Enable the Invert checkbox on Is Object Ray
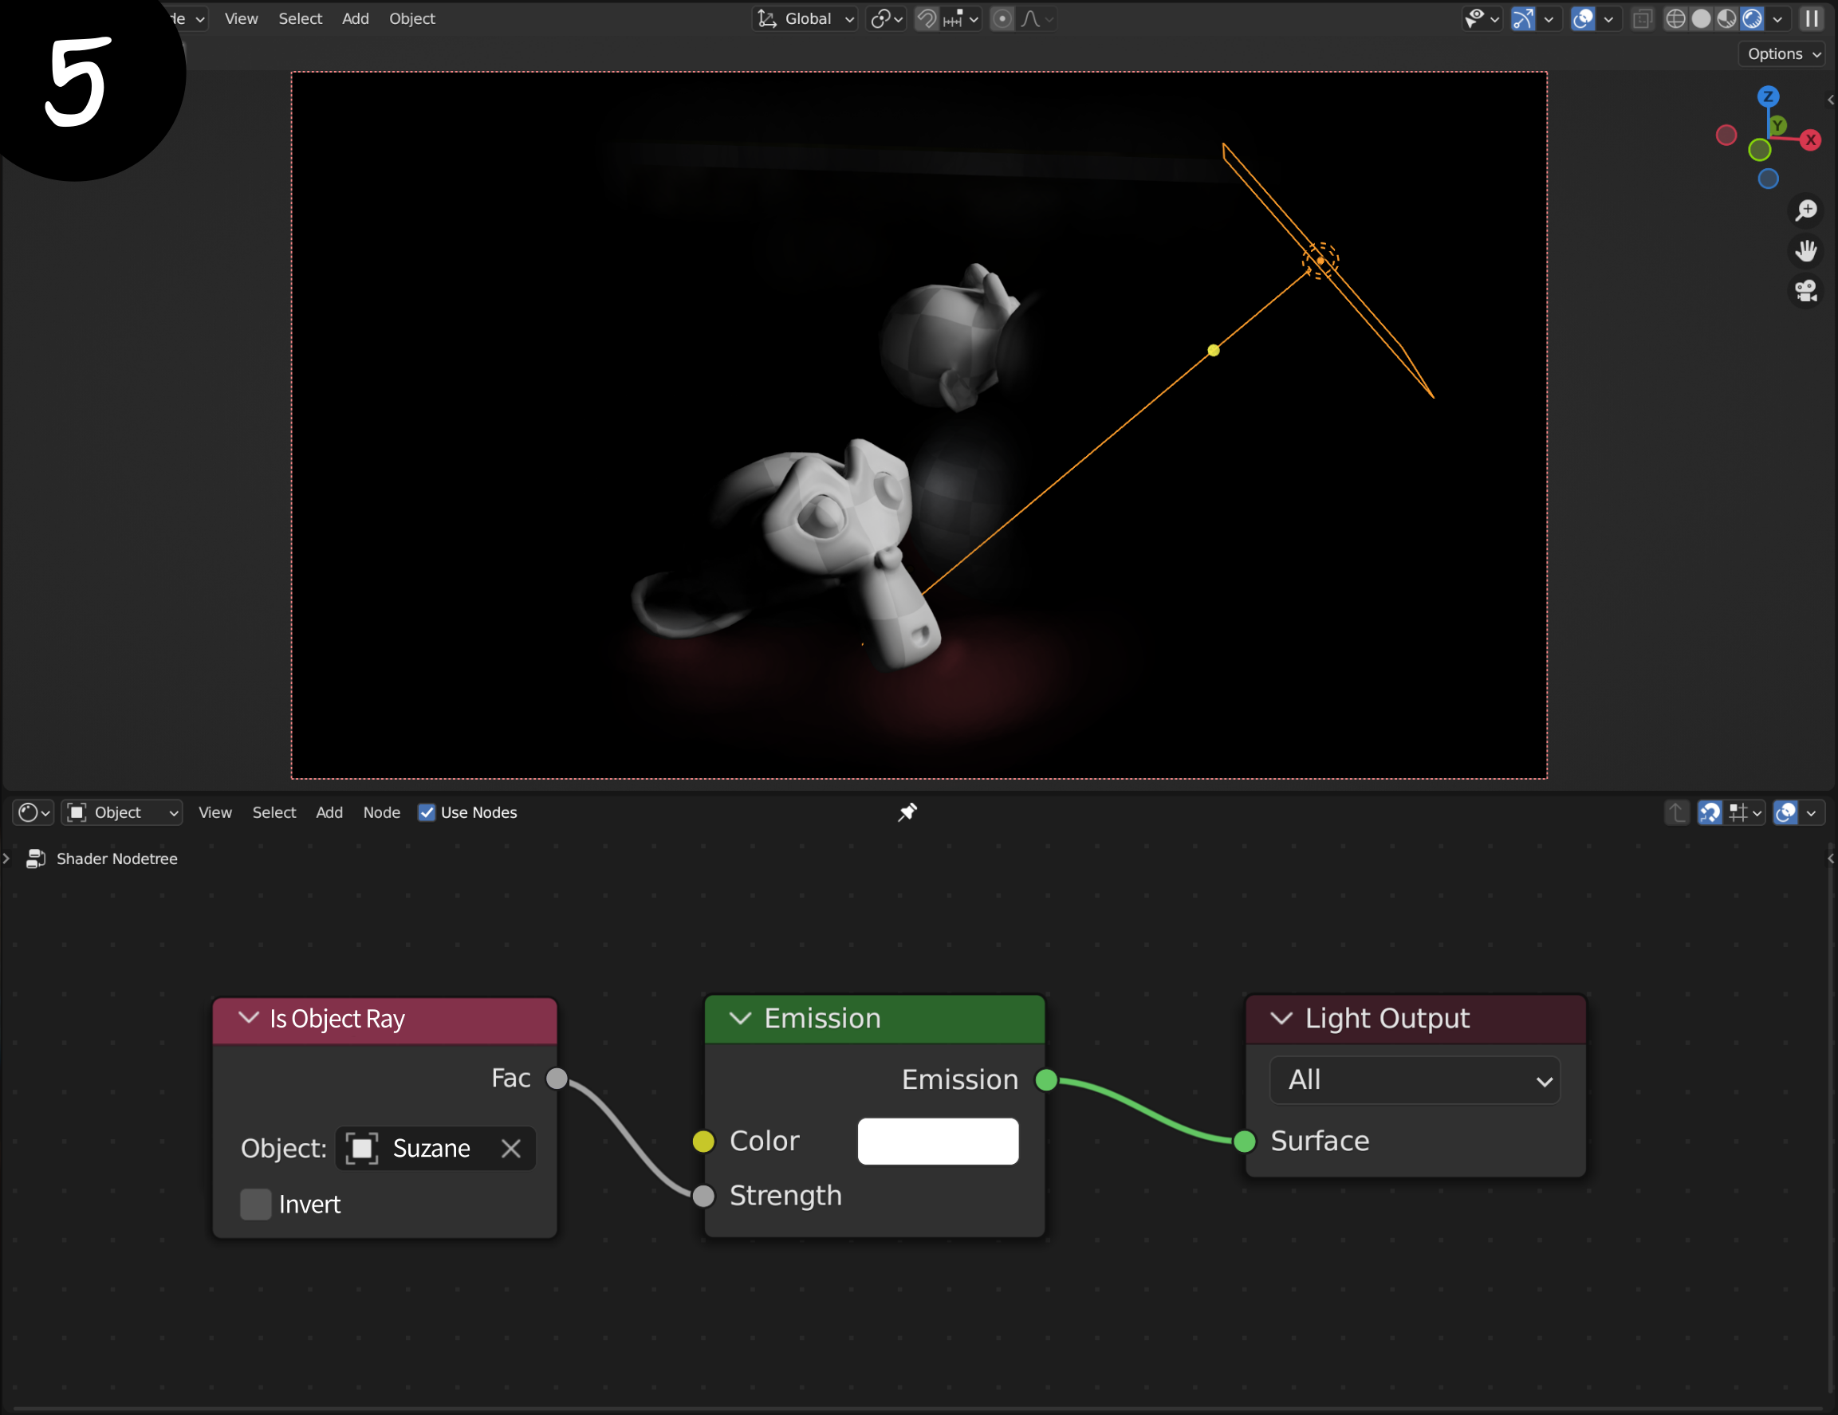 tap(256, 1204)
